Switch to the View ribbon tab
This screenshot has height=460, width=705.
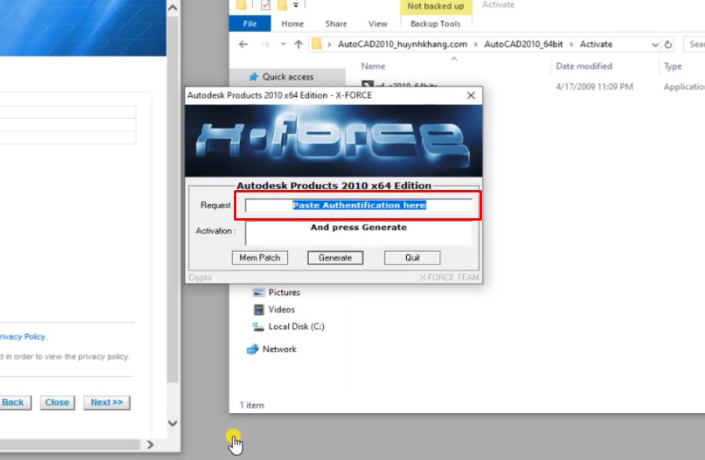(377, 23)
